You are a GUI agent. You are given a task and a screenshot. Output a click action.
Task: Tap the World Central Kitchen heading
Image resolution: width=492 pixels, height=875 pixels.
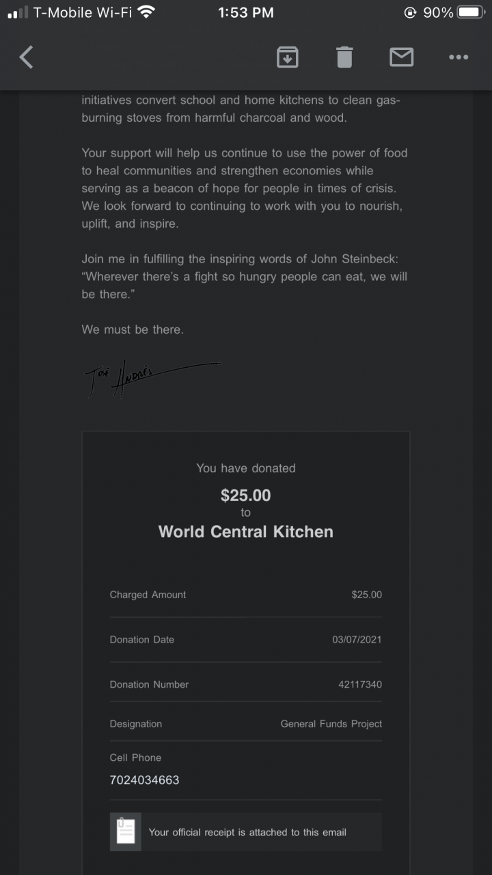pos(246,532)
